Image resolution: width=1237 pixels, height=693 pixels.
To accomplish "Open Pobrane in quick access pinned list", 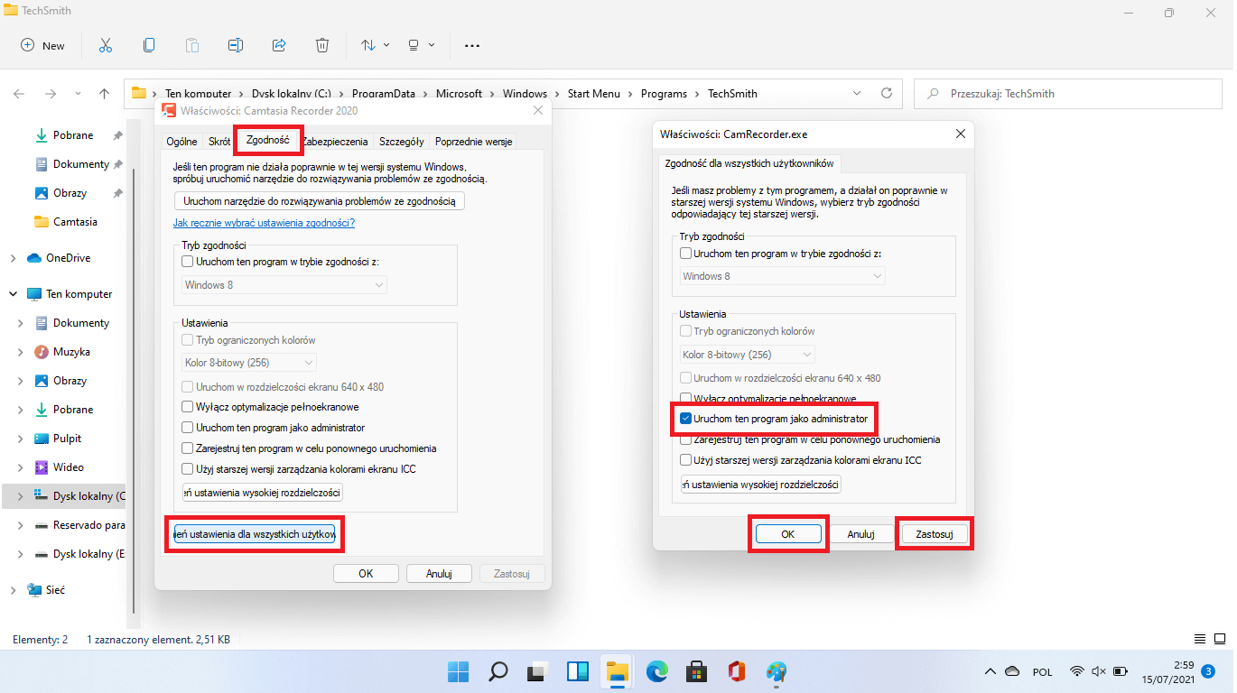I will [72, 135].
